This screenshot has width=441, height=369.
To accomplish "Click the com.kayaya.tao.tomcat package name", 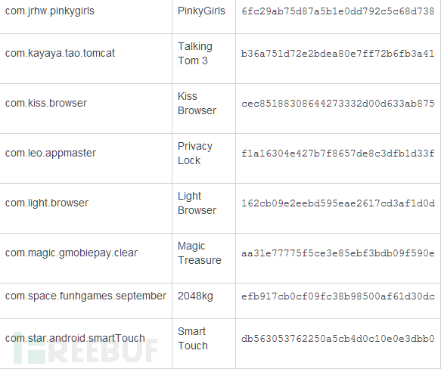I will coord(60,53).
